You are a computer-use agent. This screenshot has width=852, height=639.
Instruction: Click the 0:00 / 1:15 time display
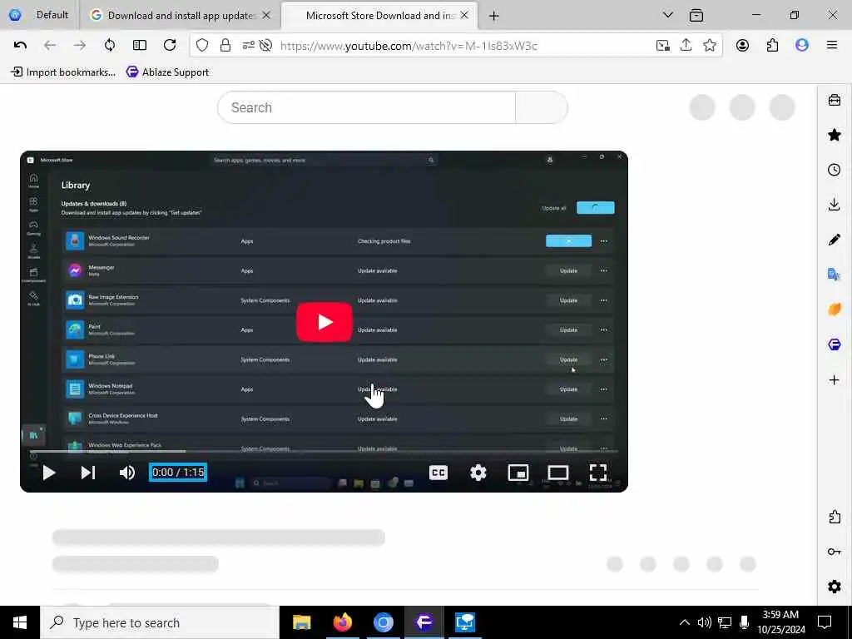click(x=178, y=473)
